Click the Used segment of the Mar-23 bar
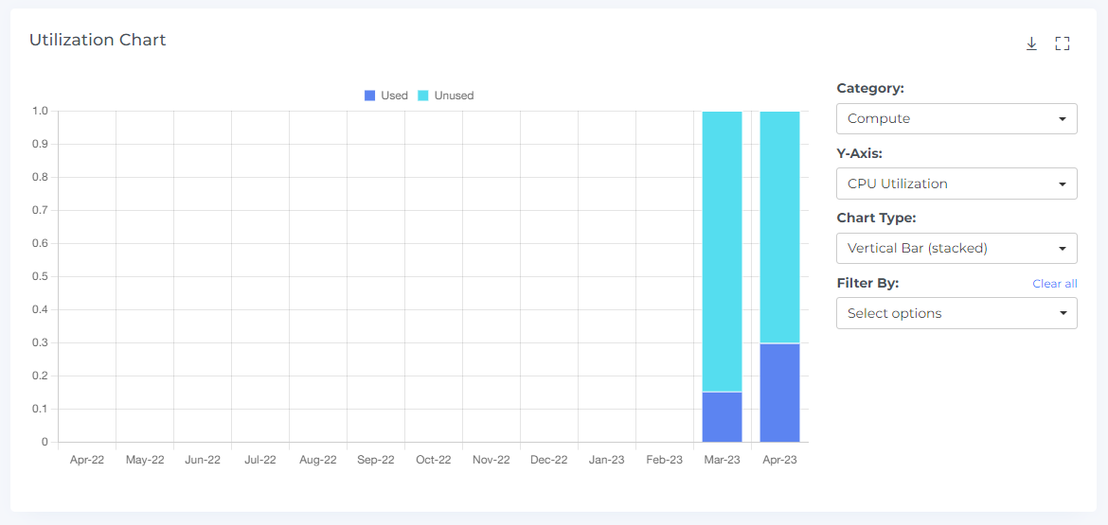 (722, 417)
